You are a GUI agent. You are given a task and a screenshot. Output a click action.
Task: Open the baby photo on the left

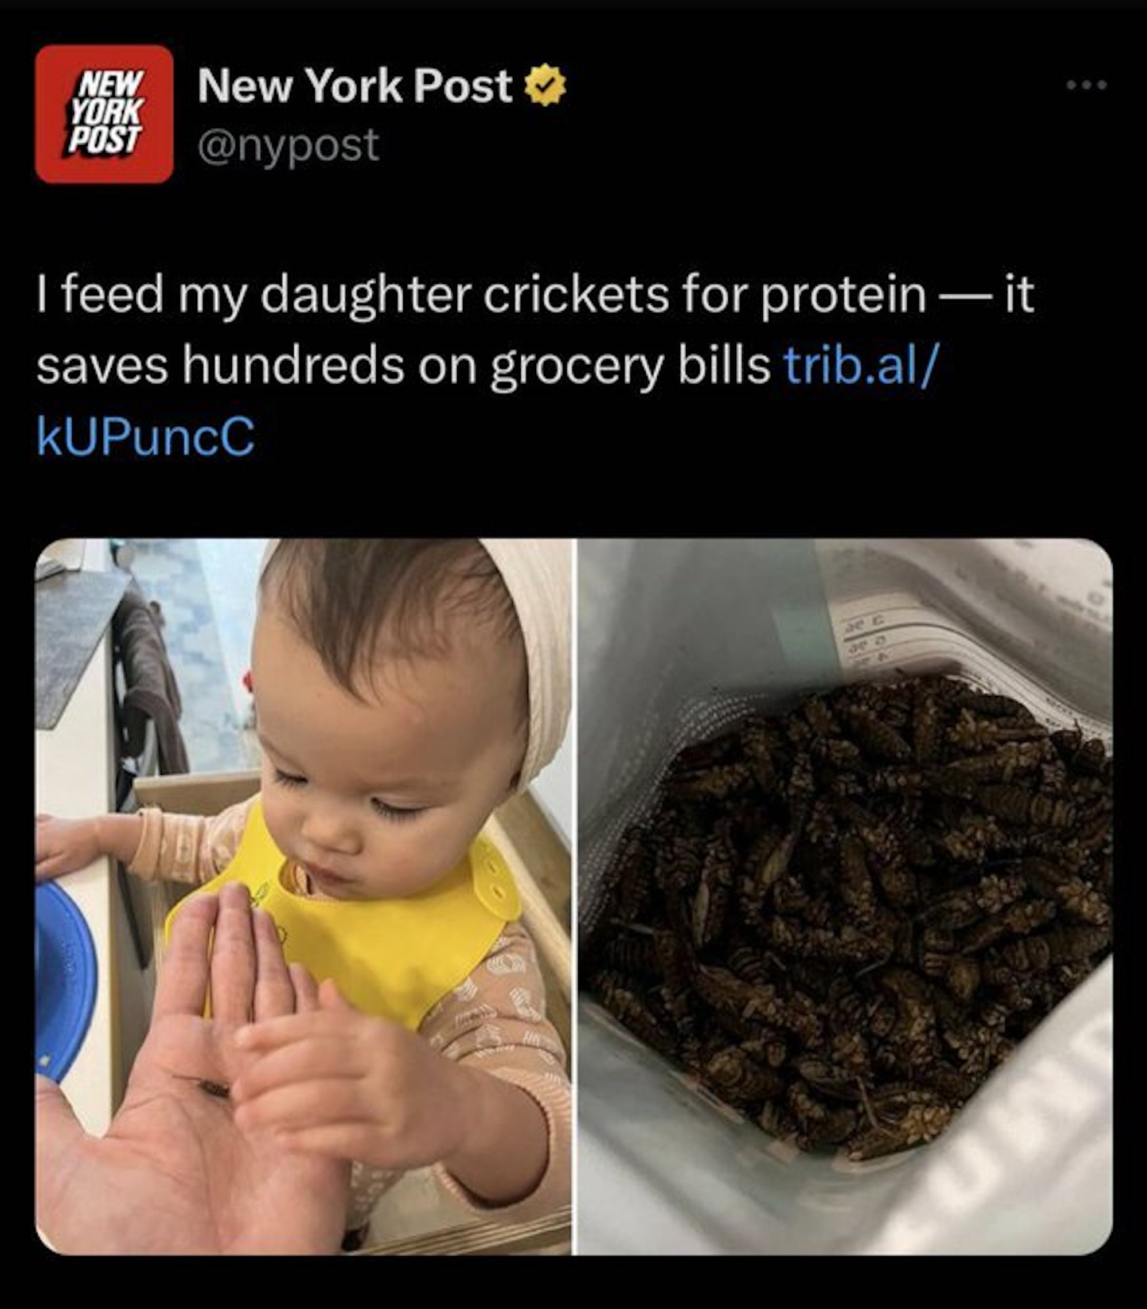tap(303, 896)
